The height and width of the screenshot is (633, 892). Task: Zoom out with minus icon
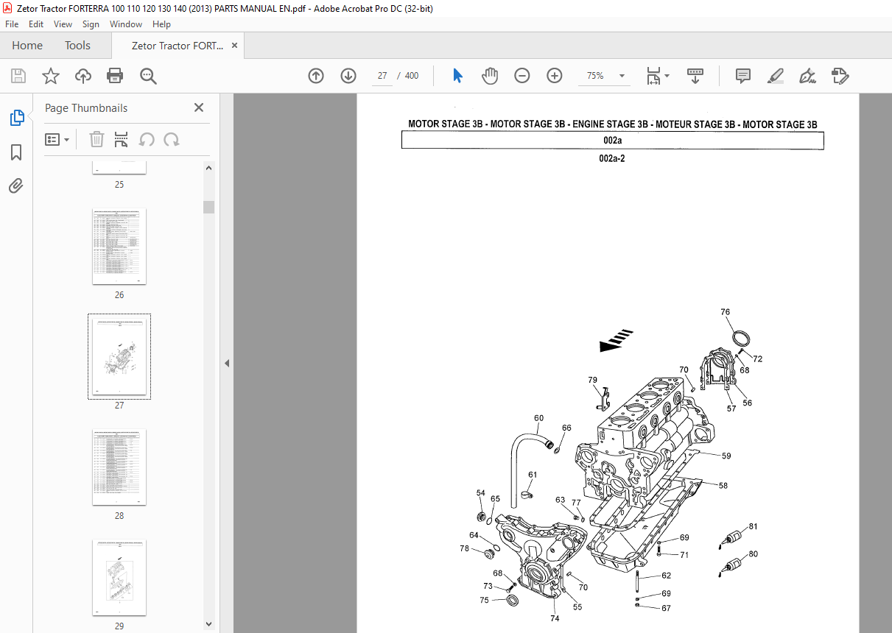[522, 76]
